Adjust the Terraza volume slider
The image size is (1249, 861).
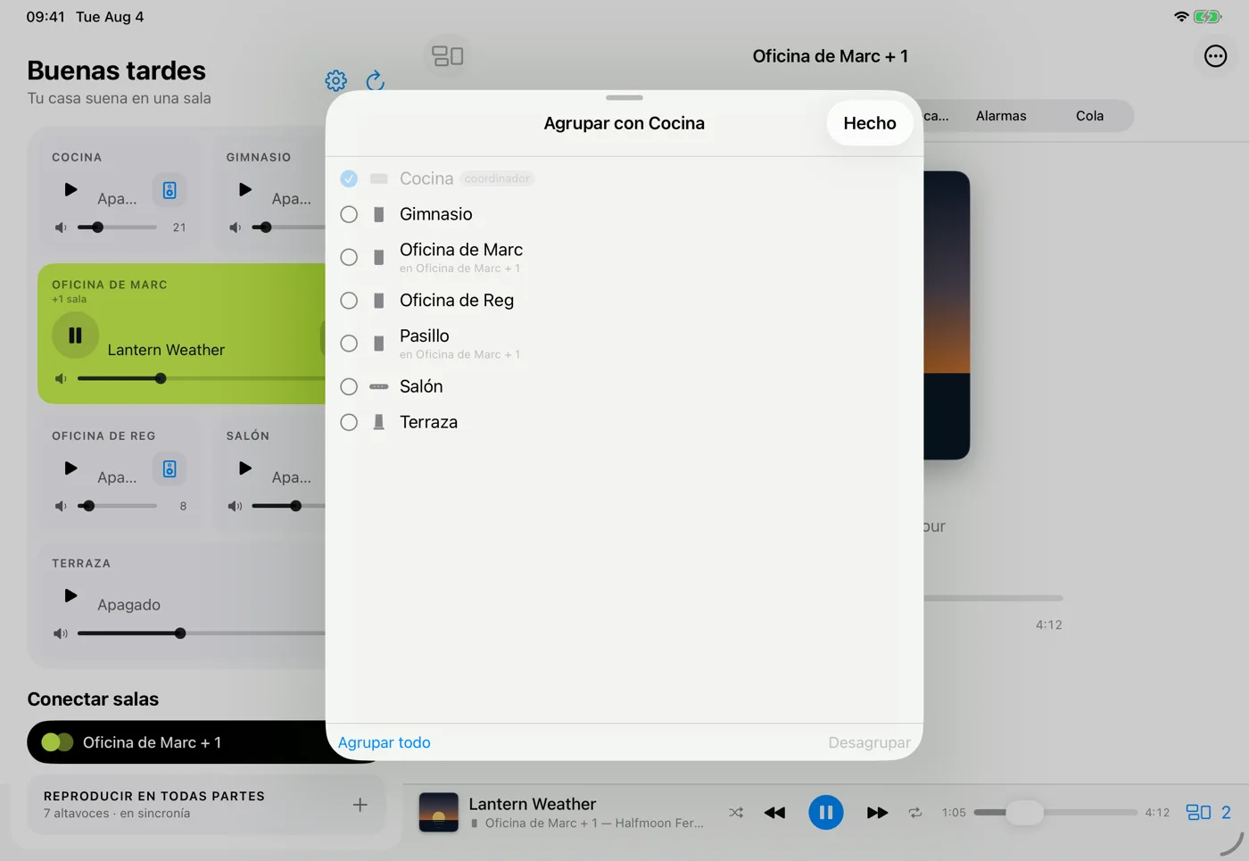tap(201, 633)
